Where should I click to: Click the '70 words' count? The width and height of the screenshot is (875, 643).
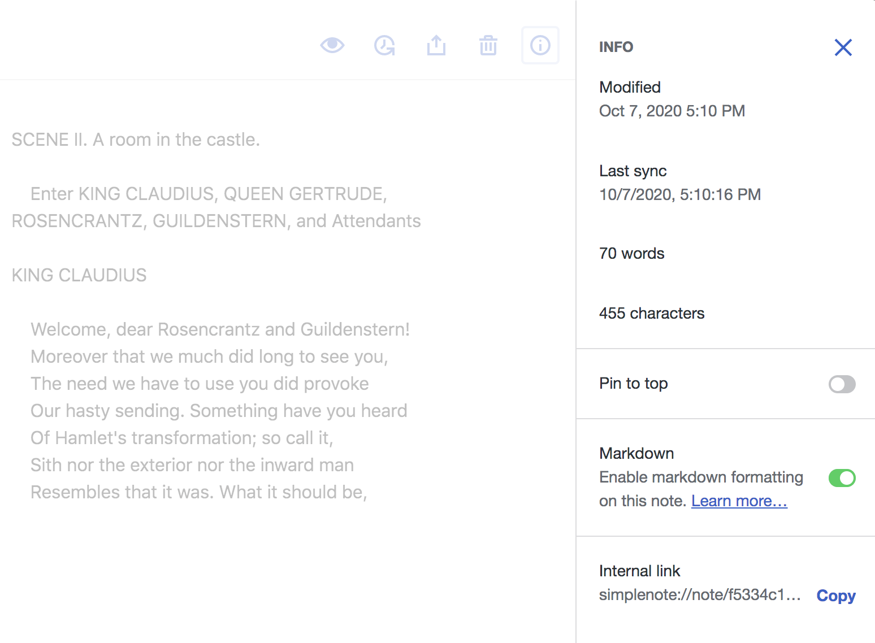[x=631, y=254]
